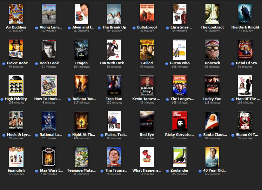Open the High Fidelity poster
This screenshot has height=190, width=262.
tap(16, 85)
